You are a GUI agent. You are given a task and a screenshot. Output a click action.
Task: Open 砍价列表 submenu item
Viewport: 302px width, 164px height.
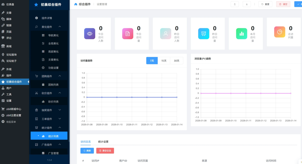click(49, 101)
